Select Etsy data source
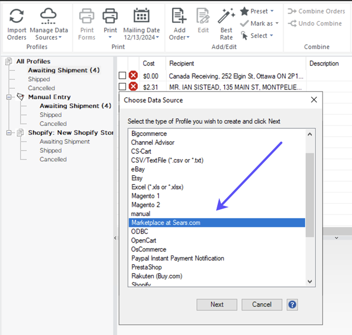The width and height of the screenshot is (352, 335). (x=217, y=178)
